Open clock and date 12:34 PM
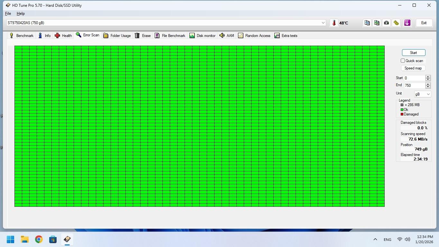This screenshot has height=247, width=439. click(424, 239)
